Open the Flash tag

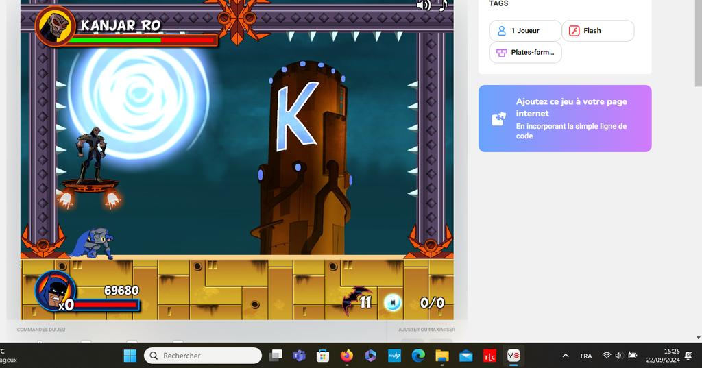pyautogui.click(x=597, y=31)
